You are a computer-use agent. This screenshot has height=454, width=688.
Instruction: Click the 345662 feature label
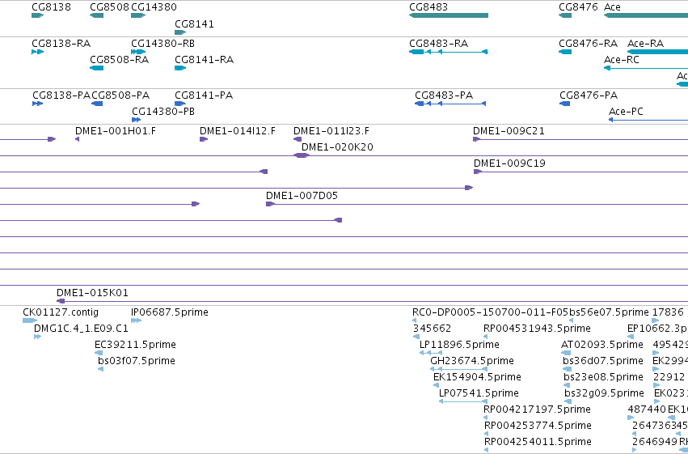432,329
